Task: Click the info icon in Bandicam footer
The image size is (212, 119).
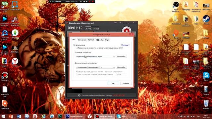Action: pyautogui.click(x=79, y=95)
